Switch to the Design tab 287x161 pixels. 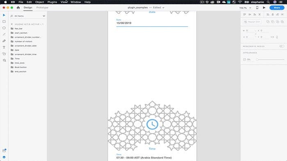[x=28, y=7]
